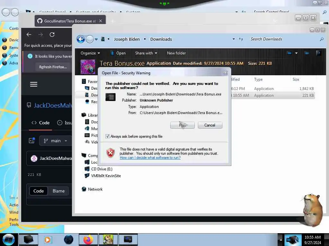Click the Firefox forward arrow

click(40, 35)
